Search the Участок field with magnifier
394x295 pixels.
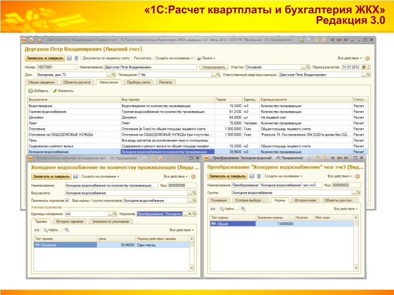click(308, 67)
